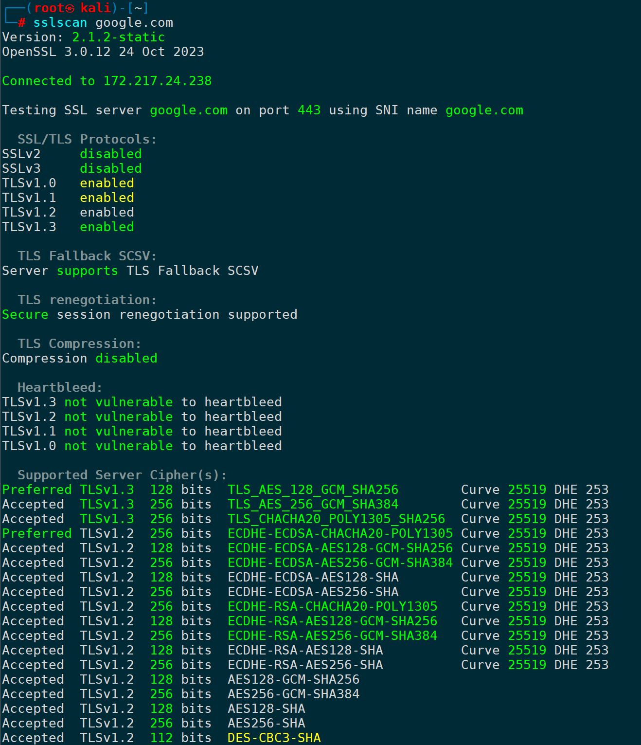Click port number '443'
The height and width of the screenshot is (745, 641).
(x=309, y=110)
